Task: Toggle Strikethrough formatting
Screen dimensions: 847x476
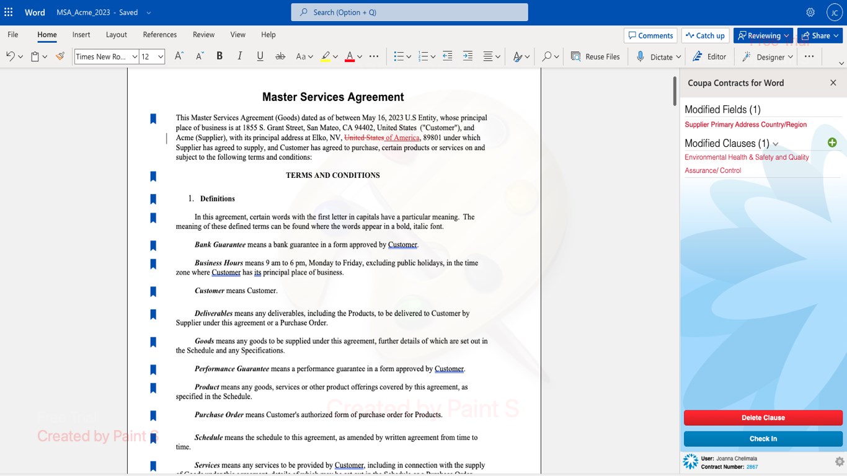Action: [280, 56]
